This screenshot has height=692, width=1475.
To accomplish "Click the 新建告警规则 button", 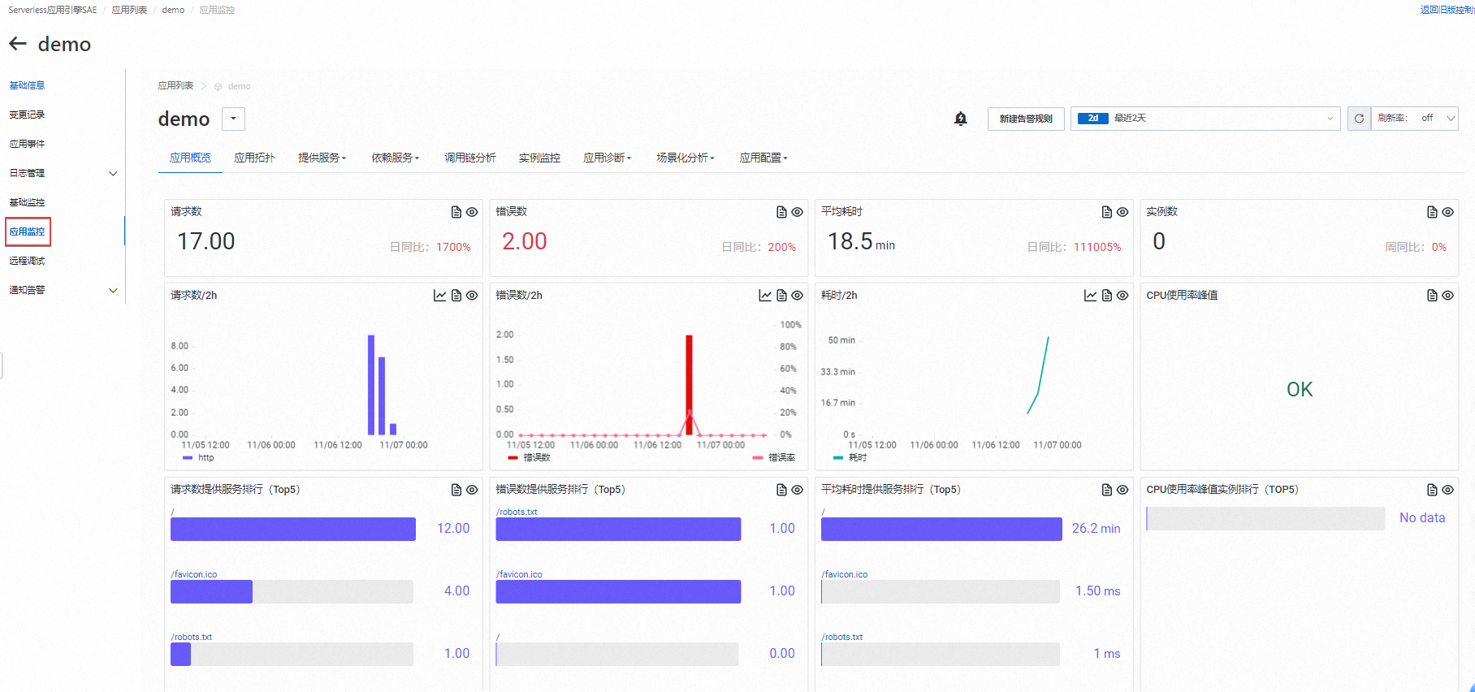I will click(x=1026, y=119).
